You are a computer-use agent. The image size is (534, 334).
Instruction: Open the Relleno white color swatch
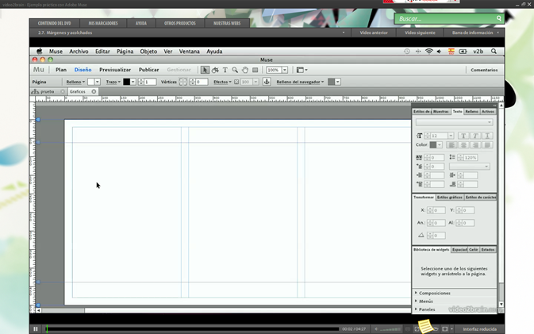(x=90, y=82)
